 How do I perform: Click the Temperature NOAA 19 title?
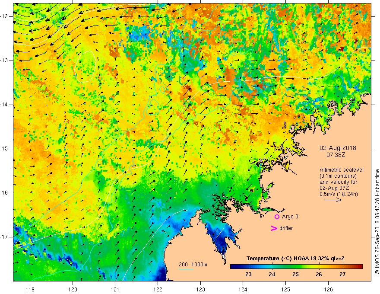[295, 259]
